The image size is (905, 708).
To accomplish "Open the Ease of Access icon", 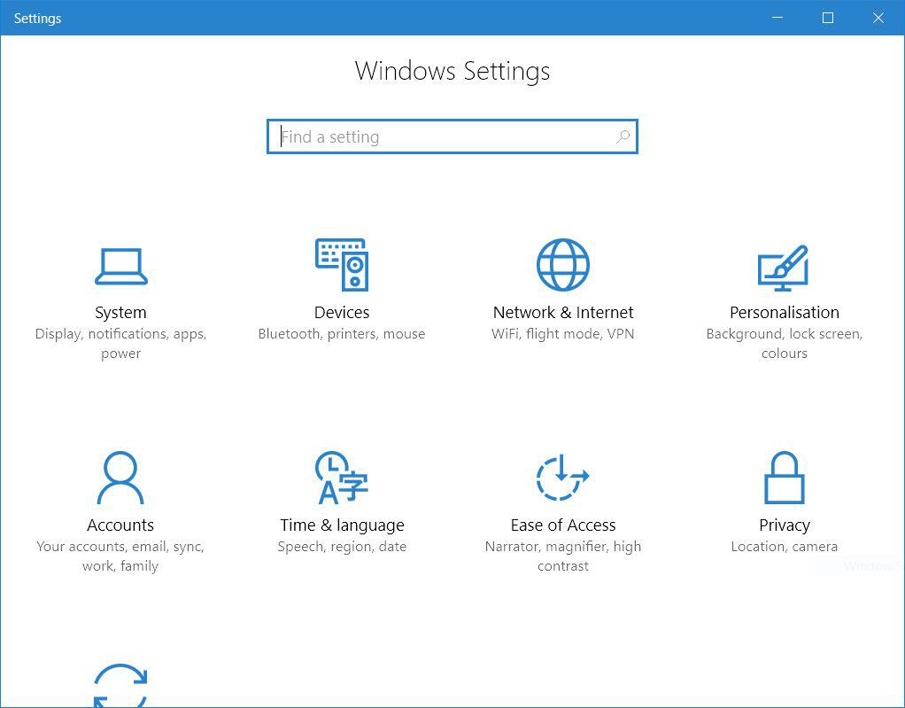I will coord(562,478).
